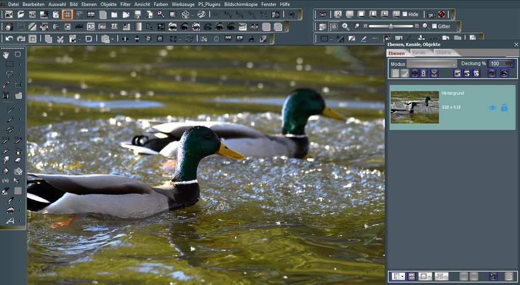The height and width of the screenshot is (285, 520).
Task: Select the Hand pan tool
Action: coord(6,54)
